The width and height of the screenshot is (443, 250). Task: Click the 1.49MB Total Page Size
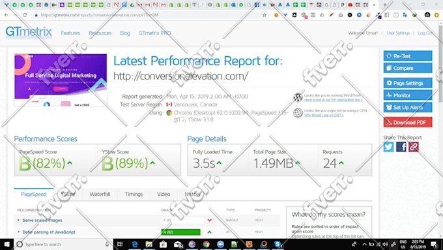[273, 163]
